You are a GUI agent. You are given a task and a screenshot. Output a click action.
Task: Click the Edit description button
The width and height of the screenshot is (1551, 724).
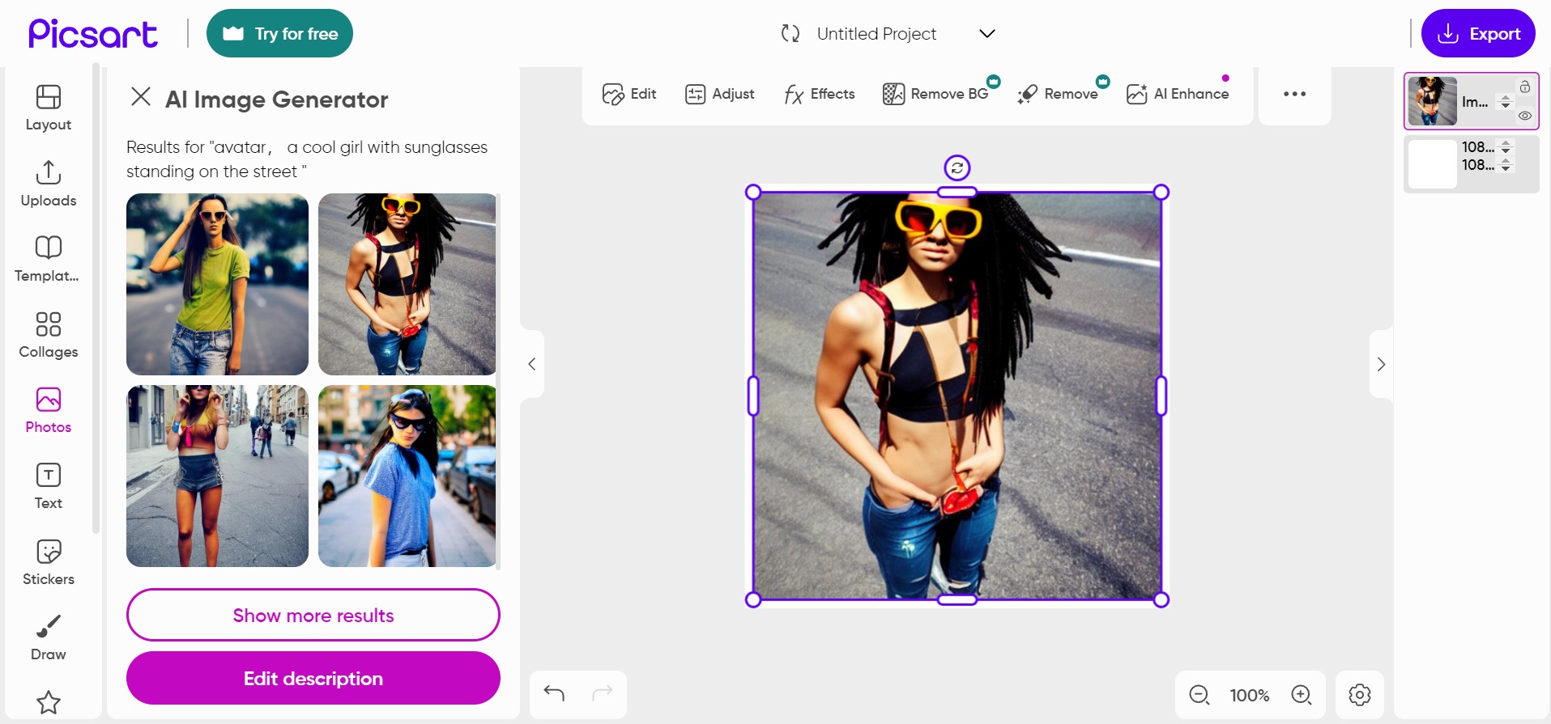click(313, 678)
